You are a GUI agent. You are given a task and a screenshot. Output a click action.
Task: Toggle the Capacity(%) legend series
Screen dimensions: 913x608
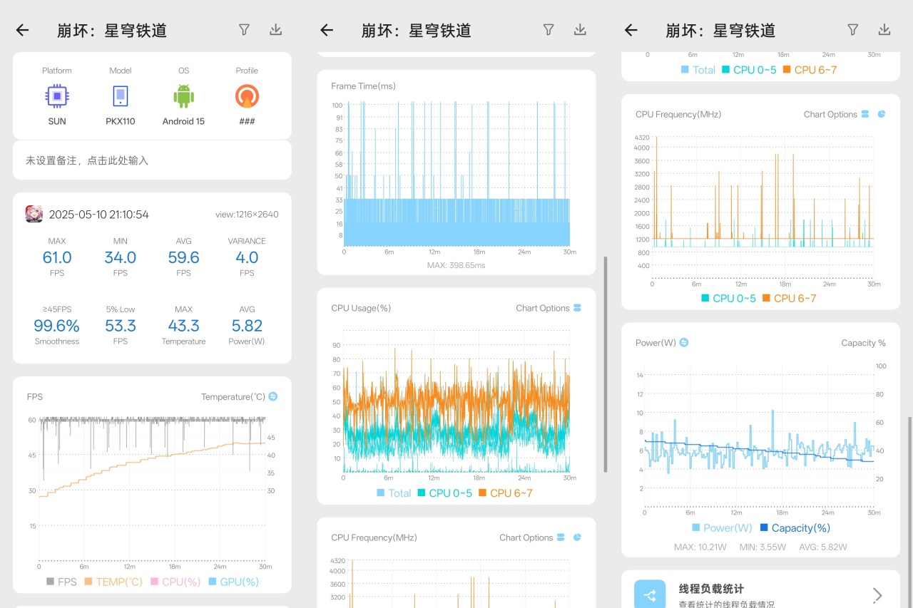(795, 528)
